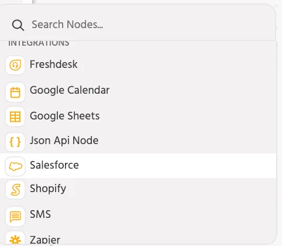
Task: Select the SMS node label
Action: click(40, 214)
